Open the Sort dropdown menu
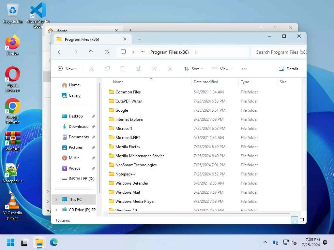 pos(193,69)
